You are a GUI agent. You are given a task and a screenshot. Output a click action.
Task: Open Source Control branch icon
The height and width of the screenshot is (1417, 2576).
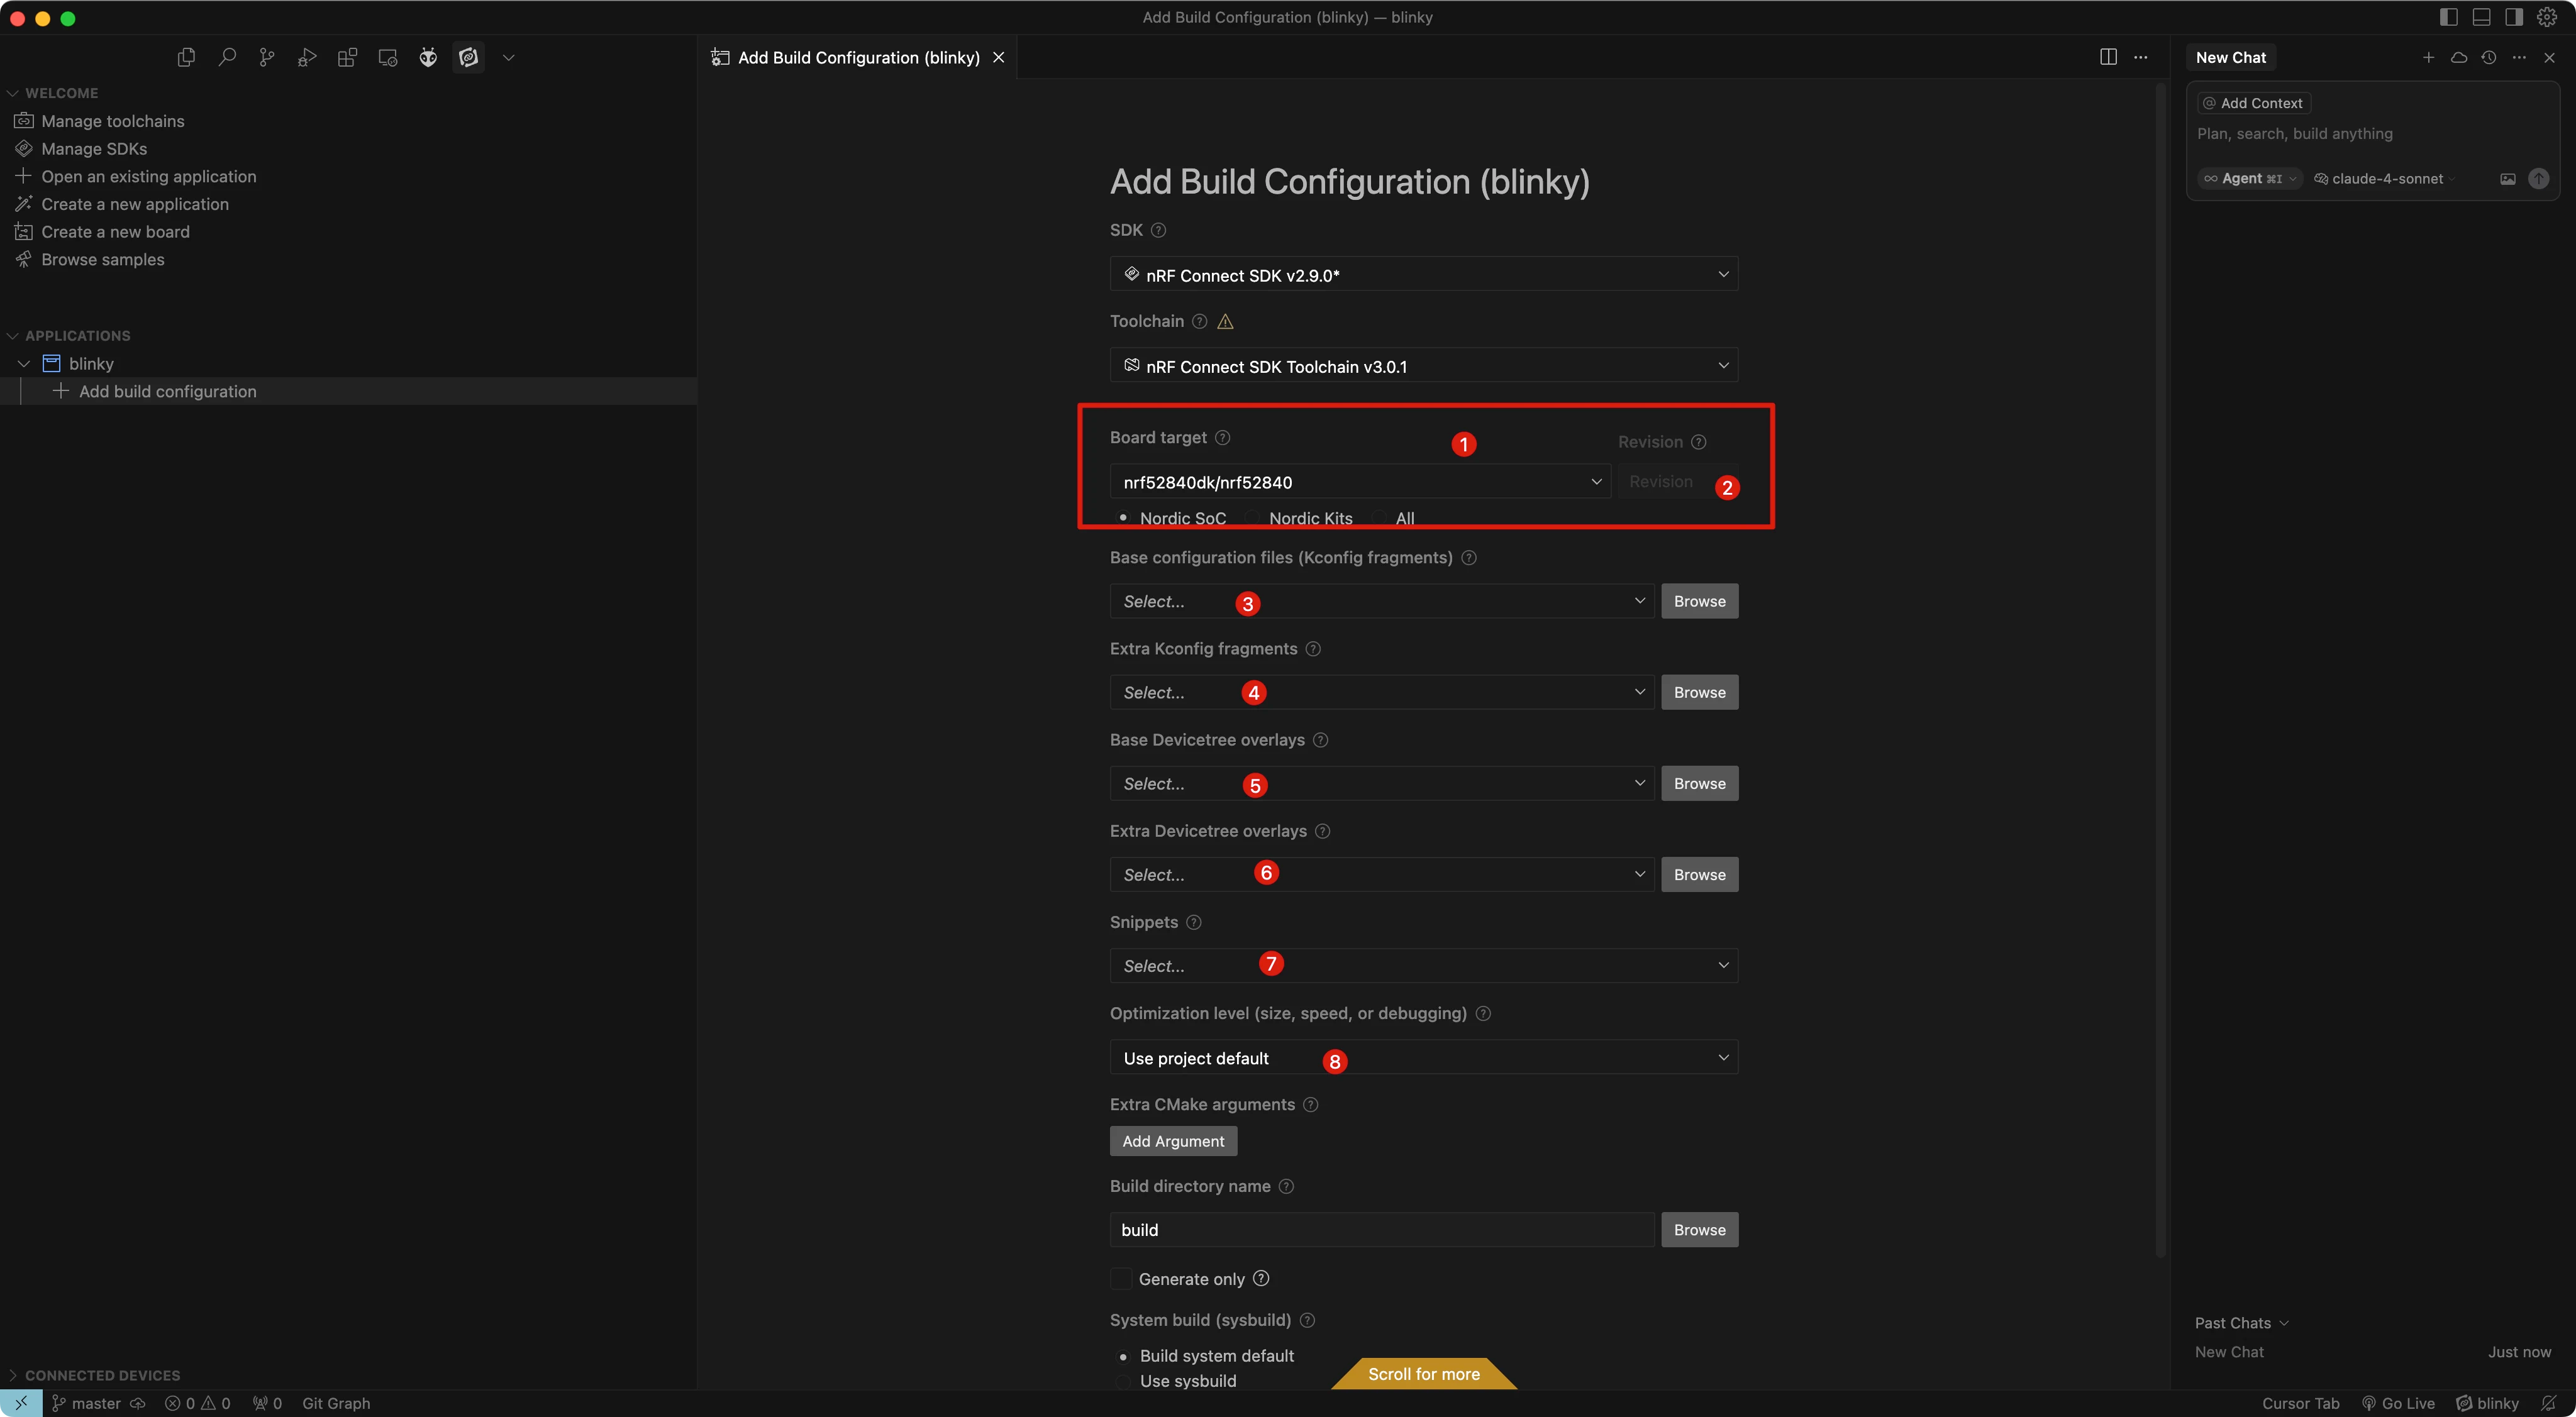click(267, 57)
